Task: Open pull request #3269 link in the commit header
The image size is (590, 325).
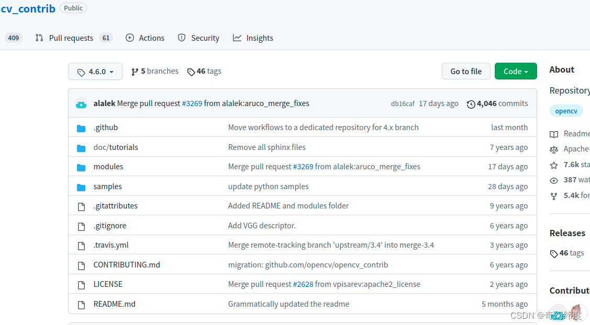Action: click(192, 103)
